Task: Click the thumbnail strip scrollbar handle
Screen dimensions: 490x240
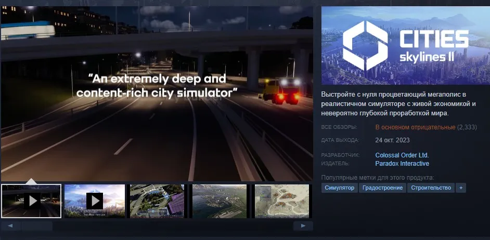Action: pos(36,226)
